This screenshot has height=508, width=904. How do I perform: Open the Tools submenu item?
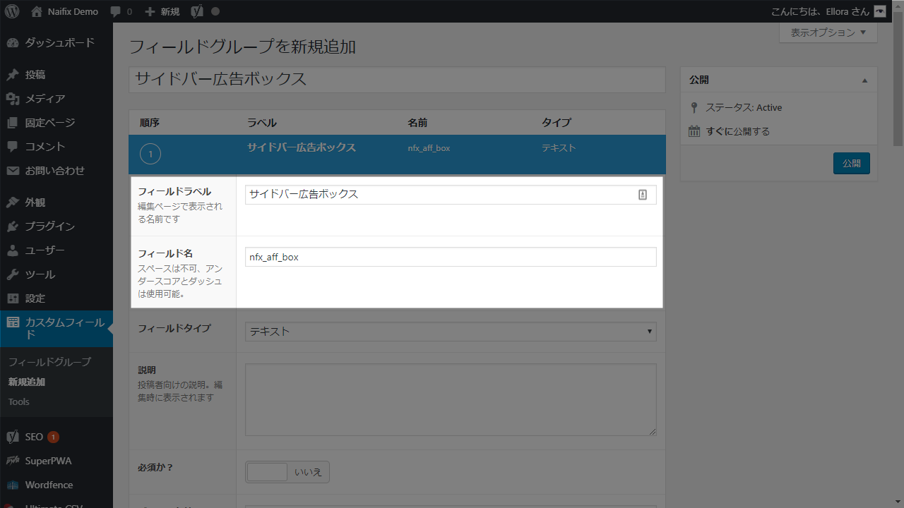pyautogui.click(x=19, y=401)
